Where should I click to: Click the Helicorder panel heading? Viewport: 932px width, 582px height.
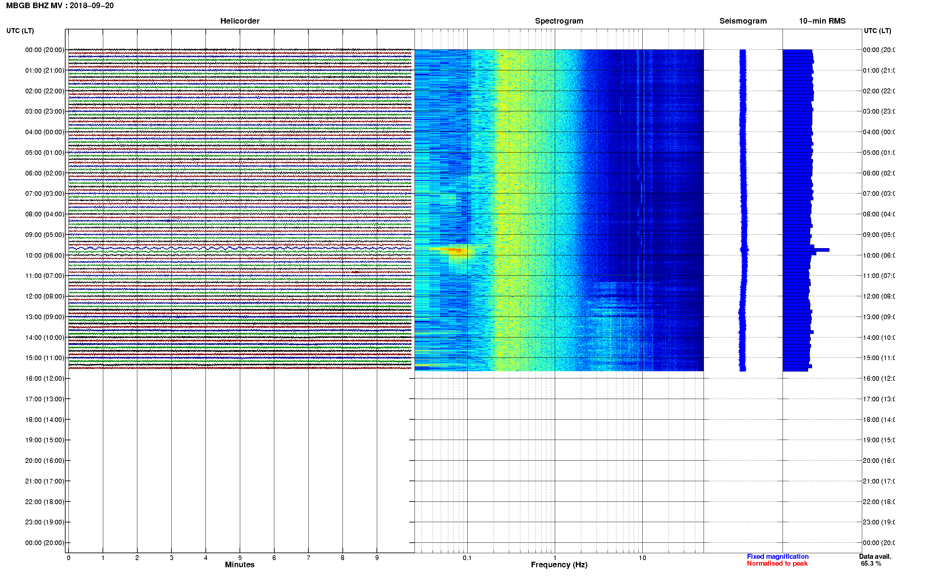tap(240, 21)
